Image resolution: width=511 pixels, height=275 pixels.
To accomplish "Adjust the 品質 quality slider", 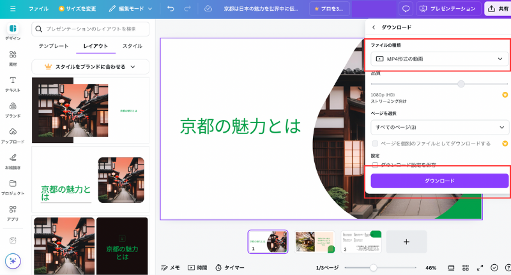I will click(461, 84).
